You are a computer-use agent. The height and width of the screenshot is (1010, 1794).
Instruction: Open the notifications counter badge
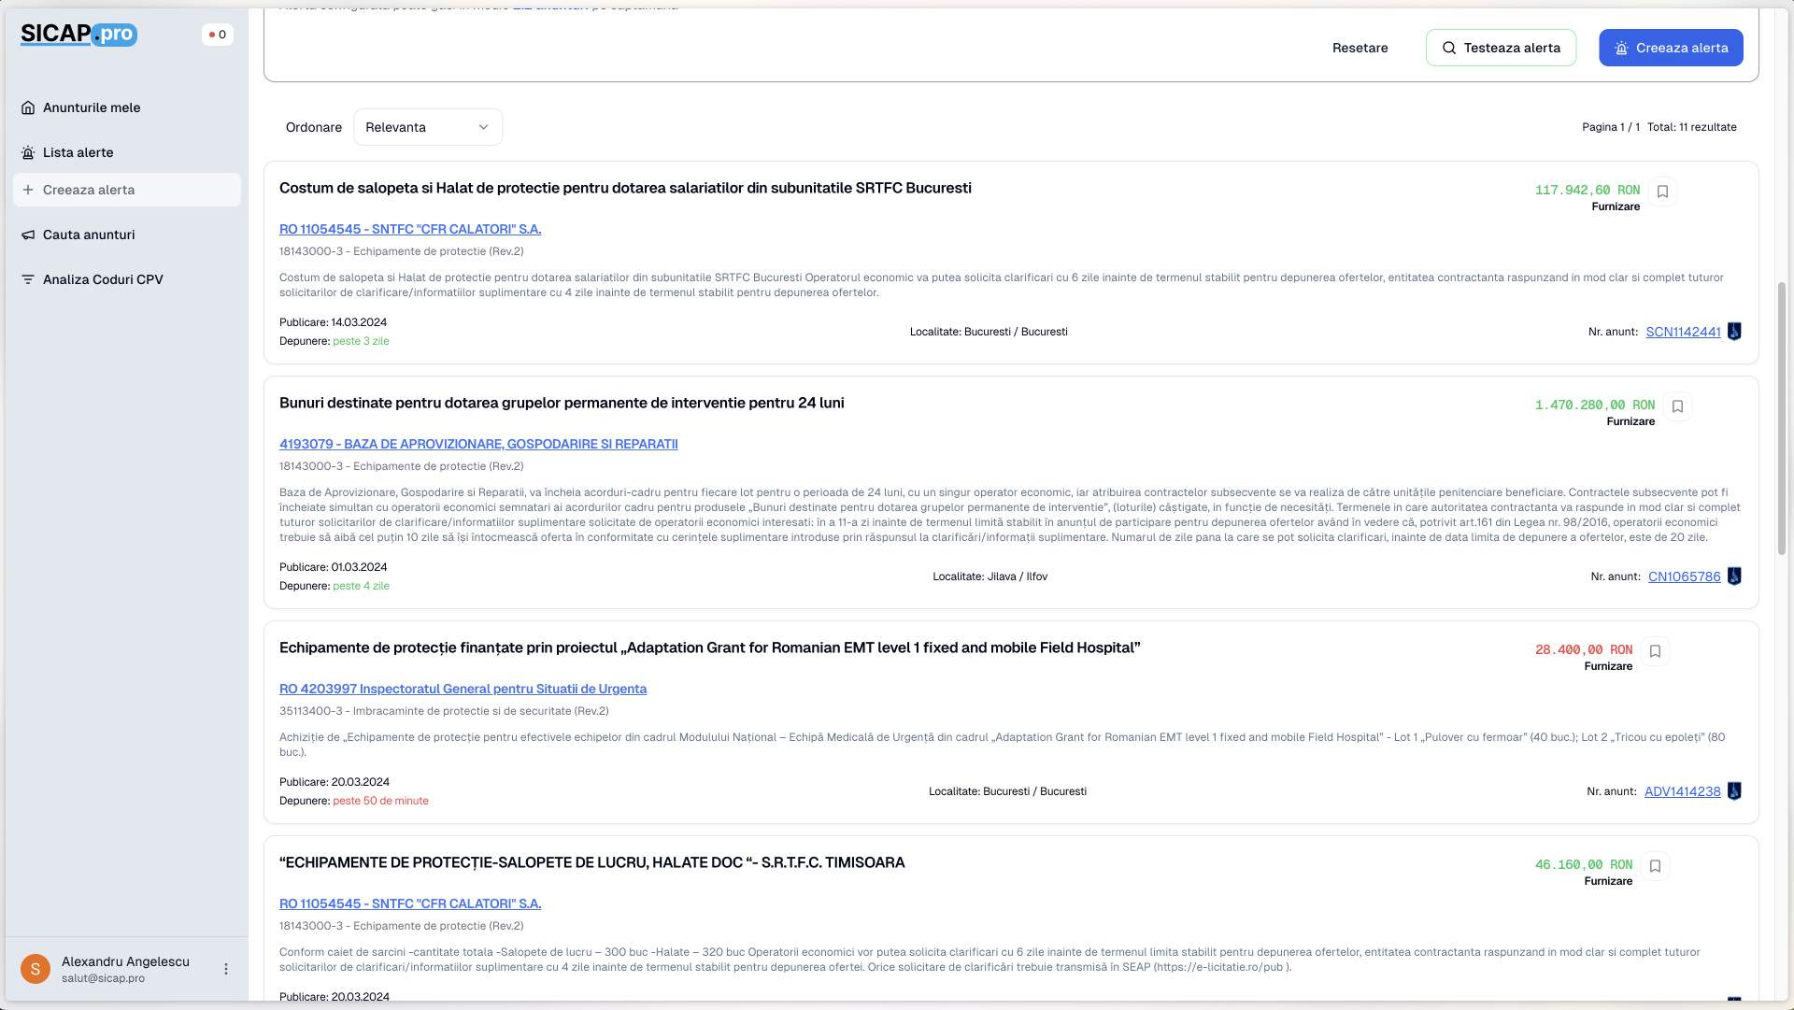coord(218,35)
